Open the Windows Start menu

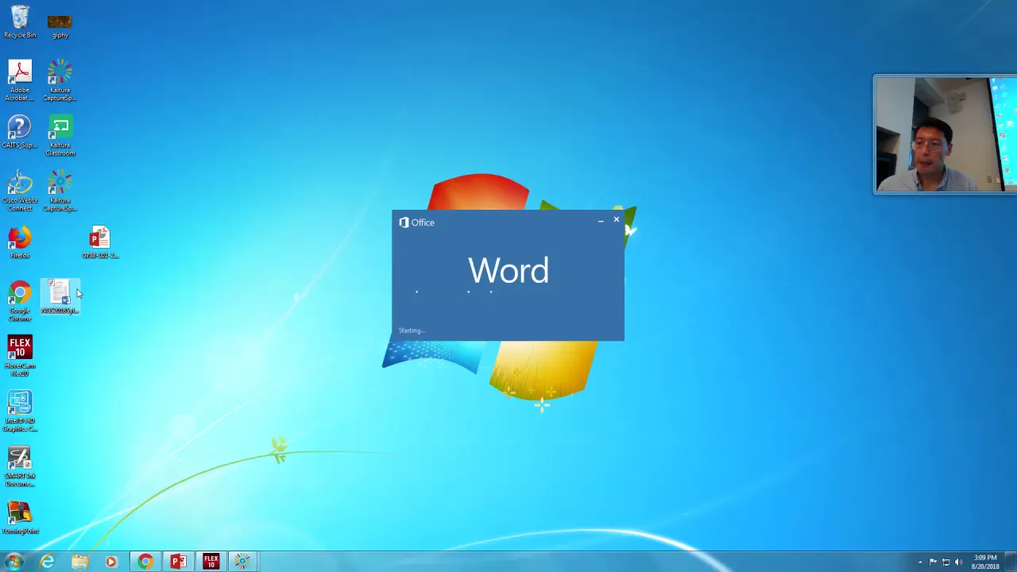click(14, 562)
